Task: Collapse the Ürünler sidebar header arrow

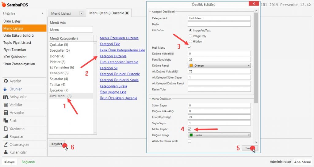Action: coord(42,13)
